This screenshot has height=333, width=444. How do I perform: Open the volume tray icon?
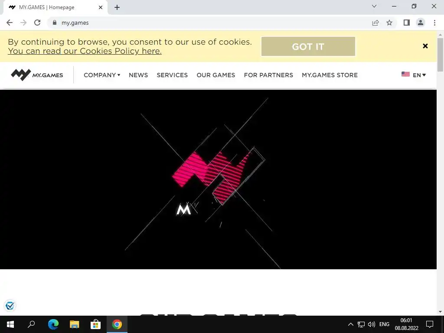[372, 324]
